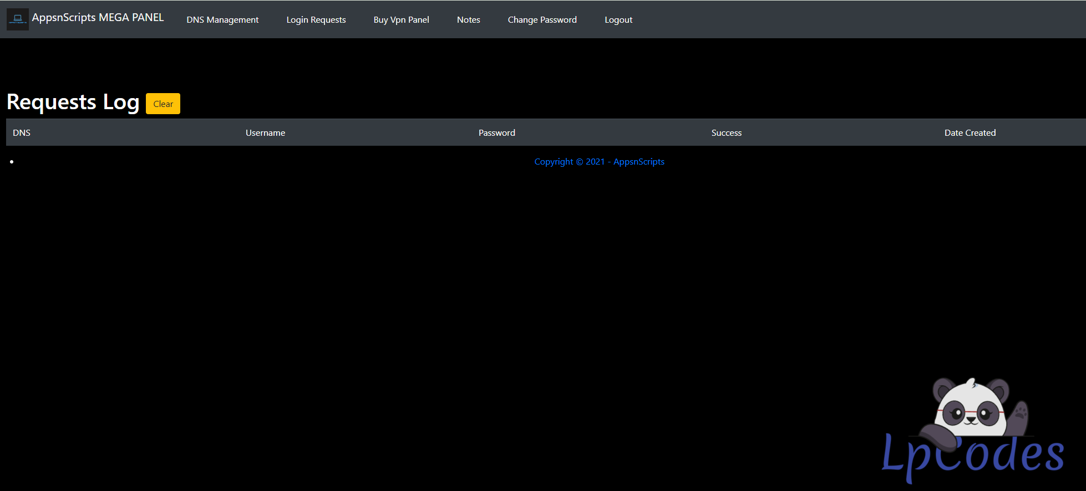Image resolution: width=1086 pixels, height=491 pixels.
Task: Click the AppsnScripts MEGA PANEL brand title
Action: [98, 18]
